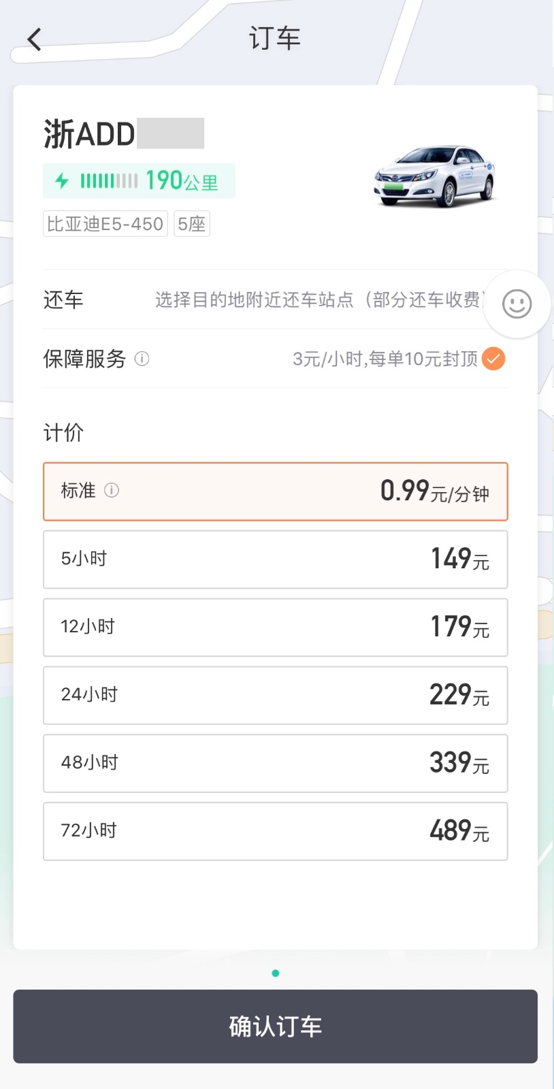554x1089 pixels.
Task: Disable the 保障服务 insurance checkmark toggle
Action: [x=493, y=359]
